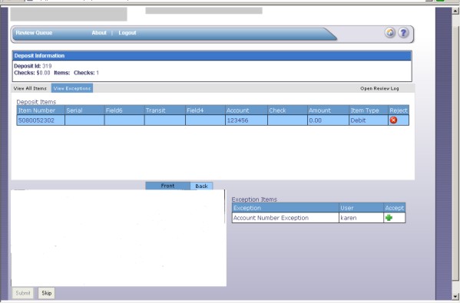Click the Account cell showing 123456
This screenshot has width=460, height=303.
pos(247,120)
